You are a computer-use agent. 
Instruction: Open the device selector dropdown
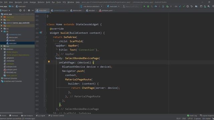point(91,6)
